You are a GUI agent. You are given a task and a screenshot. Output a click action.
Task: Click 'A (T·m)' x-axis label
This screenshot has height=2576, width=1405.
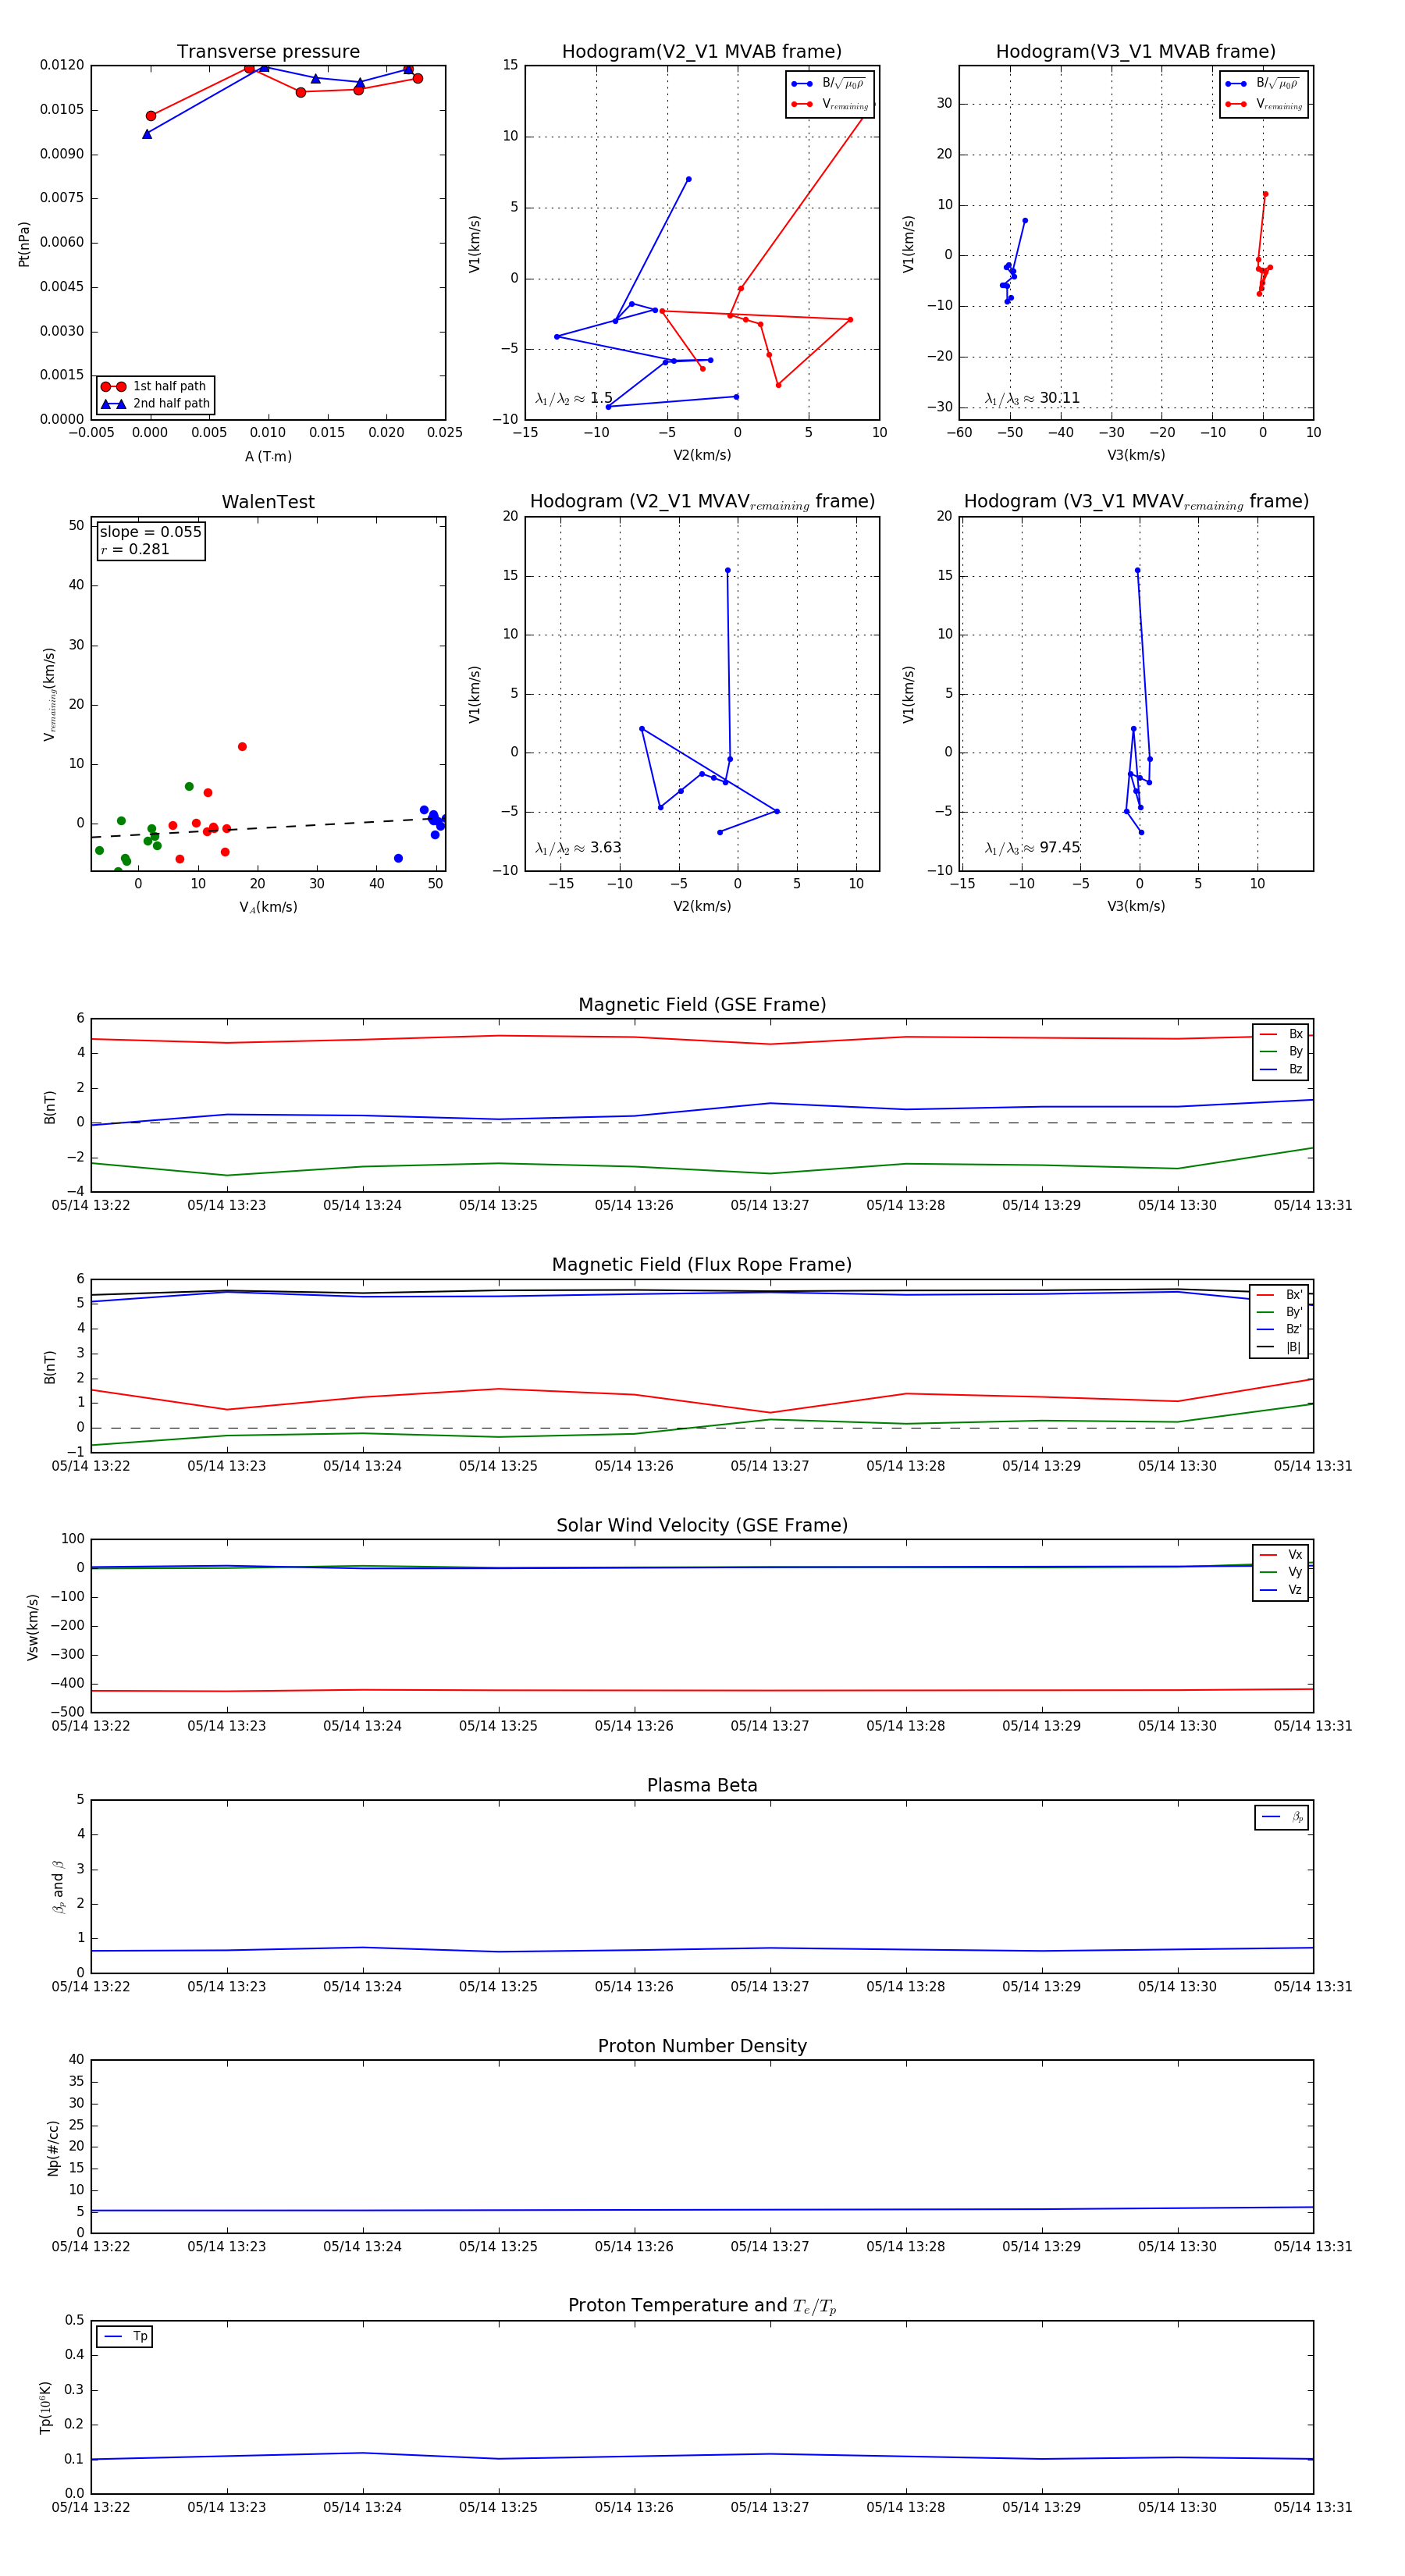[x=268, y=457]
